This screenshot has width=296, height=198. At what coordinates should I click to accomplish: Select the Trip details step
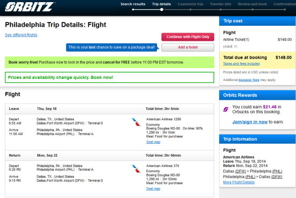coord(161,4)
